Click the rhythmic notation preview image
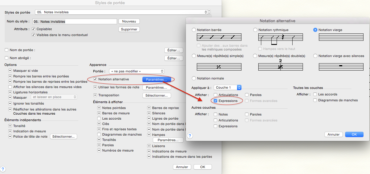The image size is (370, 174). 280,37
